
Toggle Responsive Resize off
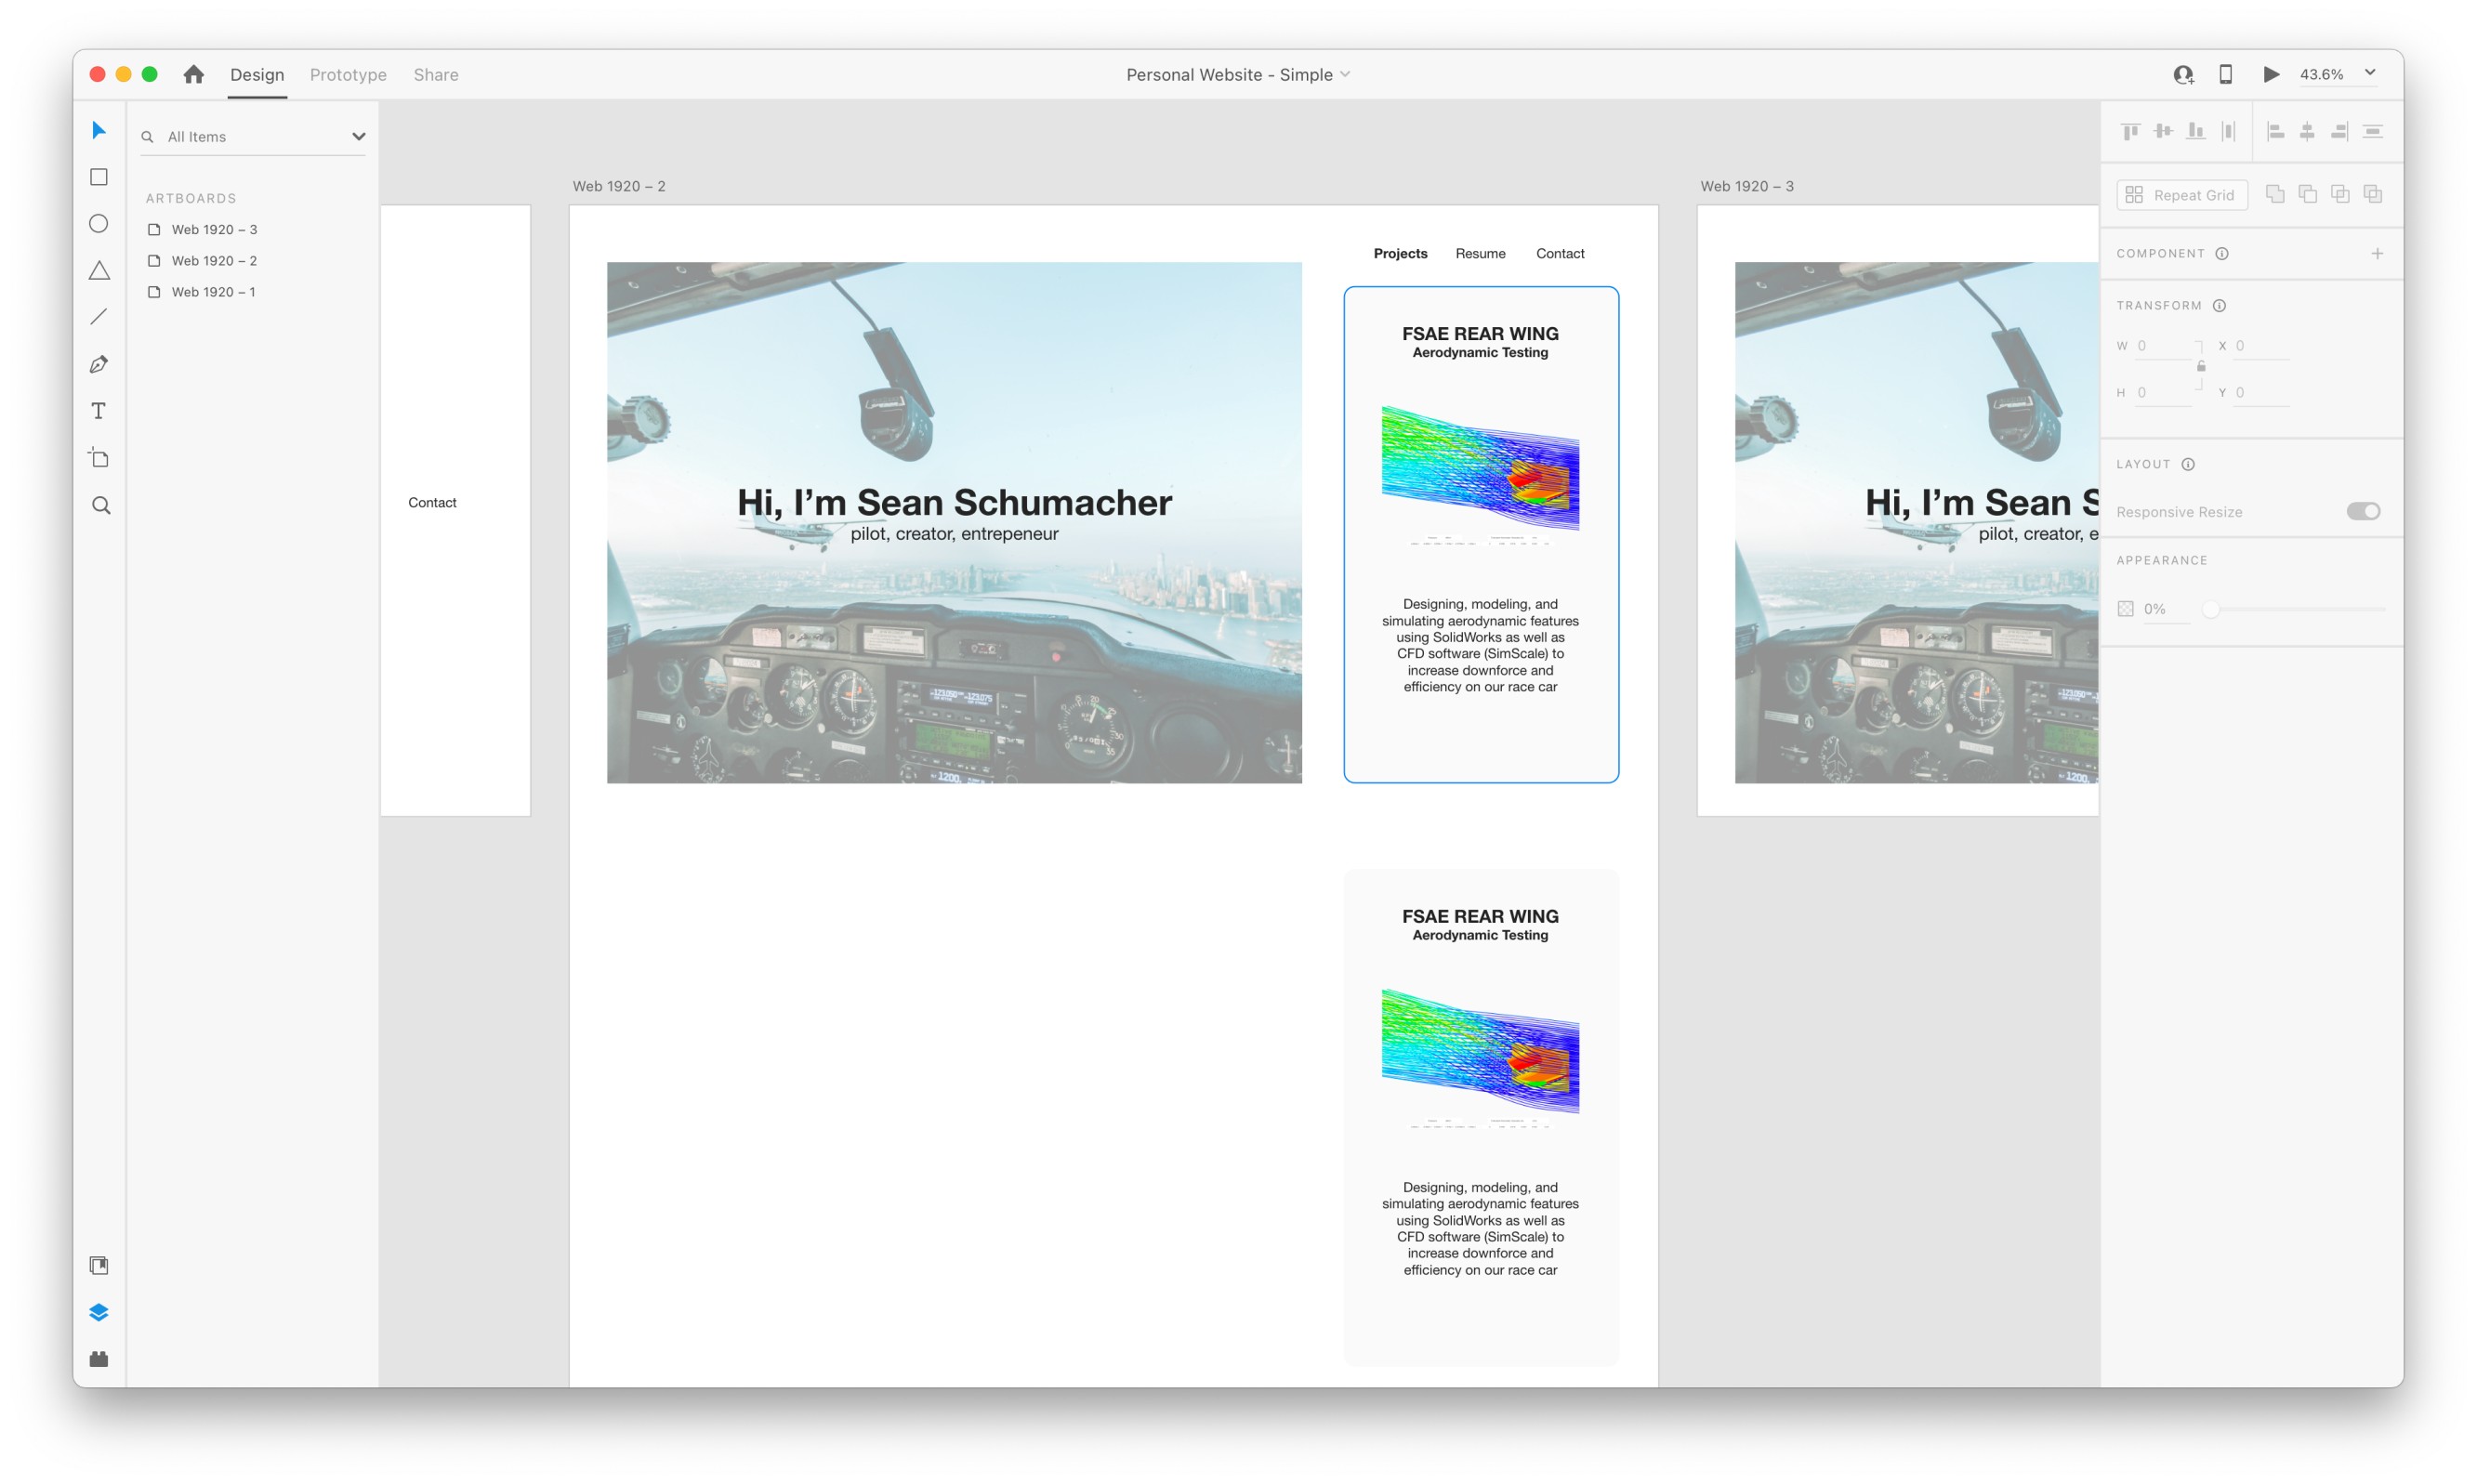click(x=2363, y=511)
